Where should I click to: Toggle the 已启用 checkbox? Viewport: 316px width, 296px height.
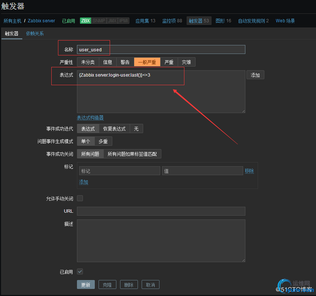(80, 271)
